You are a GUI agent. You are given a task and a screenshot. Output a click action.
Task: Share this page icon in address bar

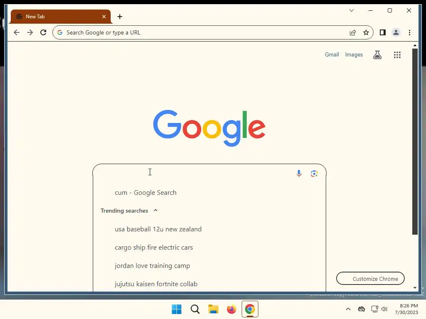pyautogui.click(x=353, y=32)
